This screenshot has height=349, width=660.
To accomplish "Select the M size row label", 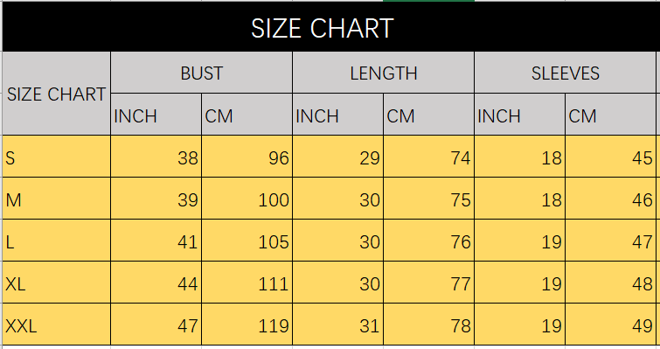I will tap(57, 199).
